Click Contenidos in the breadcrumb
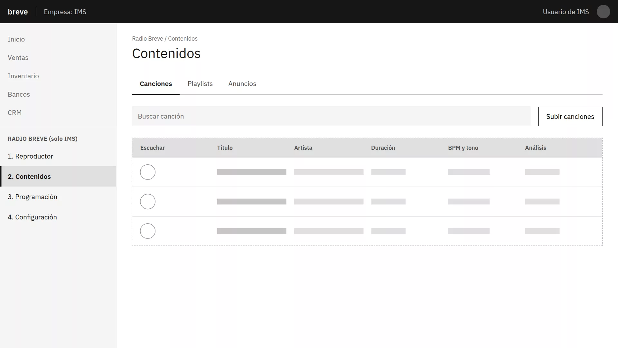This screenshot has height=348, width=618. pyautogui.click(x=183, y=39)
